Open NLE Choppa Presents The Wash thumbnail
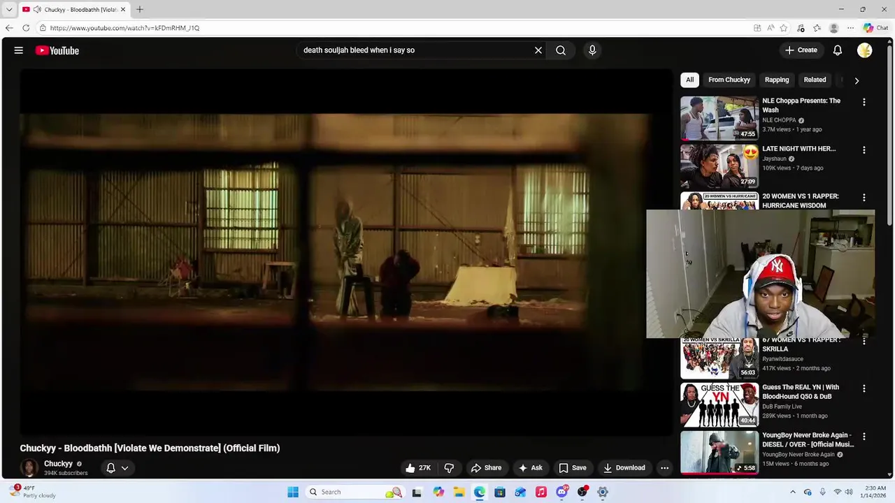 719,117
